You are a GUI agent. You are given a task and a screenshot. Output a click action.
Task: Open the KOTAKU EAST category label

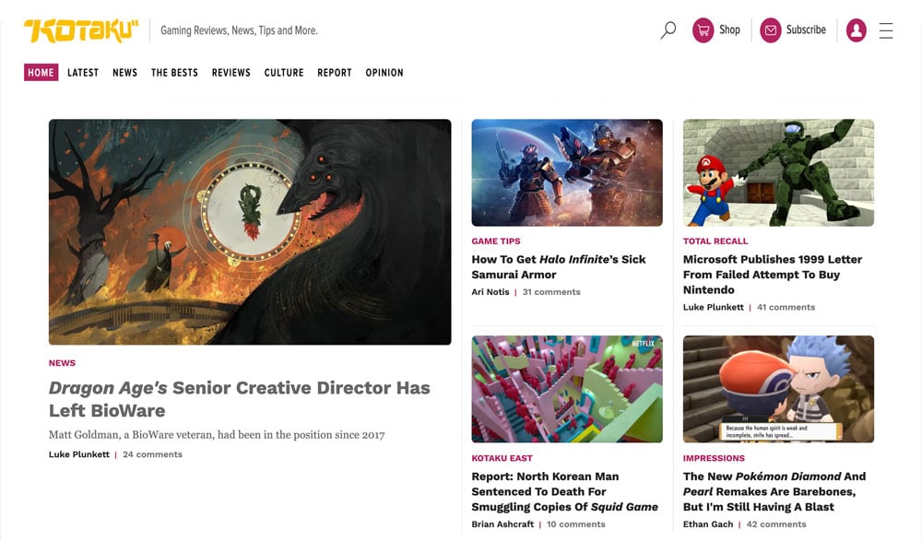[502, 458]
